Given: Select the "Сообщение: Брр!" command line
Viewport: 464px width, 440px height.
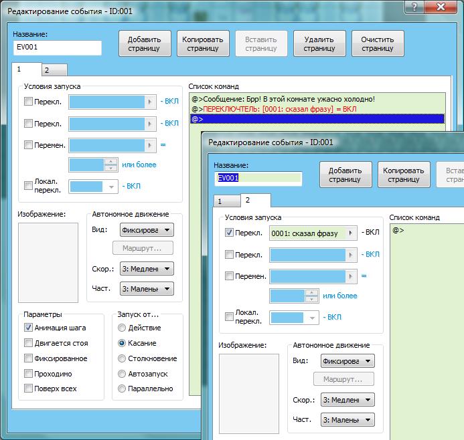Looking at the screenshot, I should [x=295, y=99].
